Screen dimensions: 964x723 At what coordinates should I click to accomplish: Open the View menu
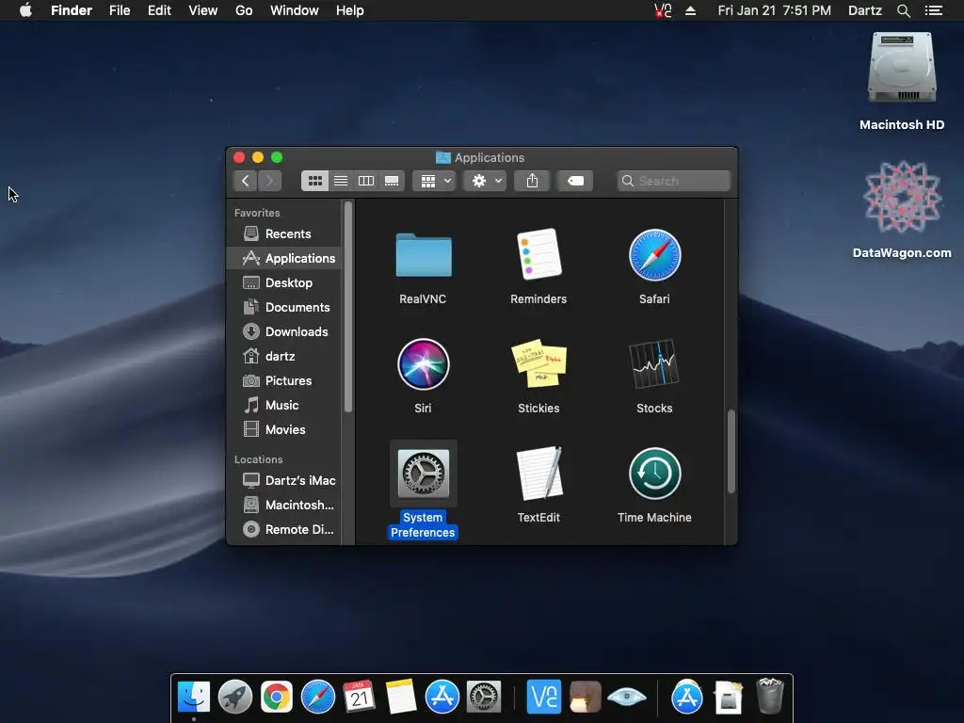[203, 10]
